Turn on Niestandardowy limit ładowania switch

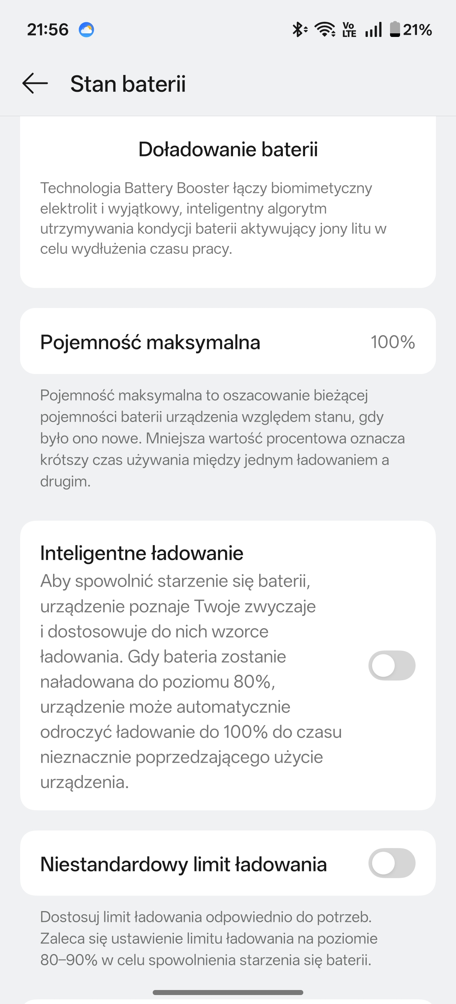click(x=392, y=863)
